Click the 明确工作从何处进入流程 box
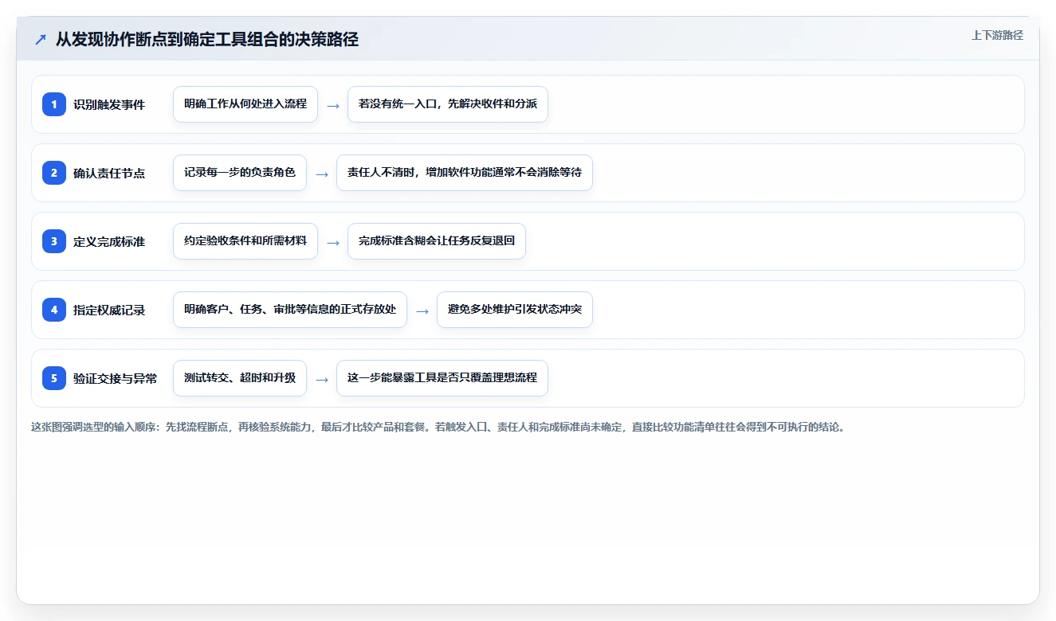1056x621 pixels. [245, 104]
